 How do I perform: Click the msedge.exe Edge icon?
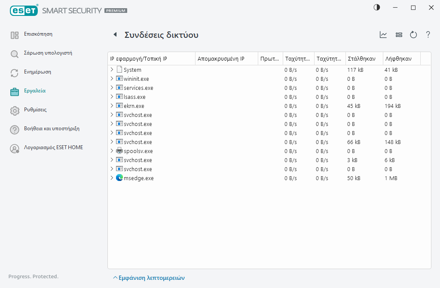click(119, 178)
